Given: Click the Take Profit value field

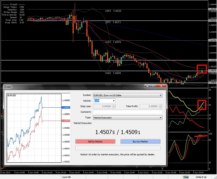Looking at the screenshot, I should [x=149, y=106].
